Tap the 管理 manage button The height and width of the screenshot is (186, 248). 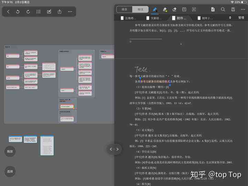[x=241, y=18]
